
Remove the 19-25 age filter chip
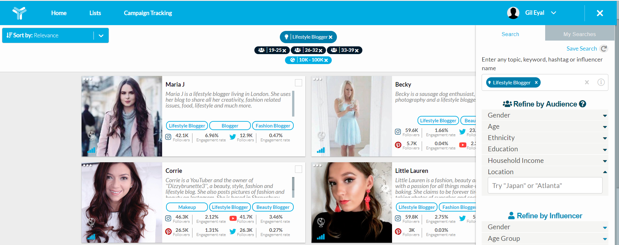pos(284,51)
